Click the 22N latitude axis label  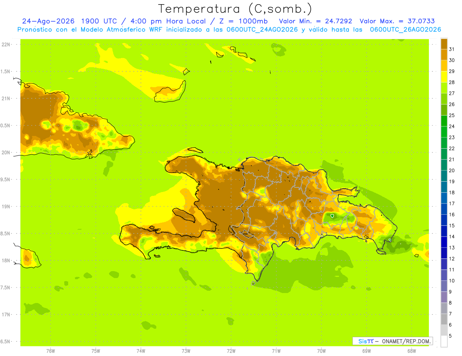point(6,45)
